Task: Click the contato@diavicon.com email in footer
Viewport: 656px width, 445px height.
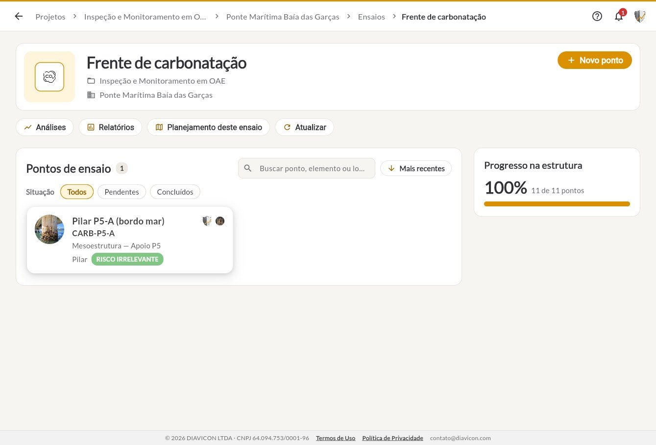Action: 461,438
